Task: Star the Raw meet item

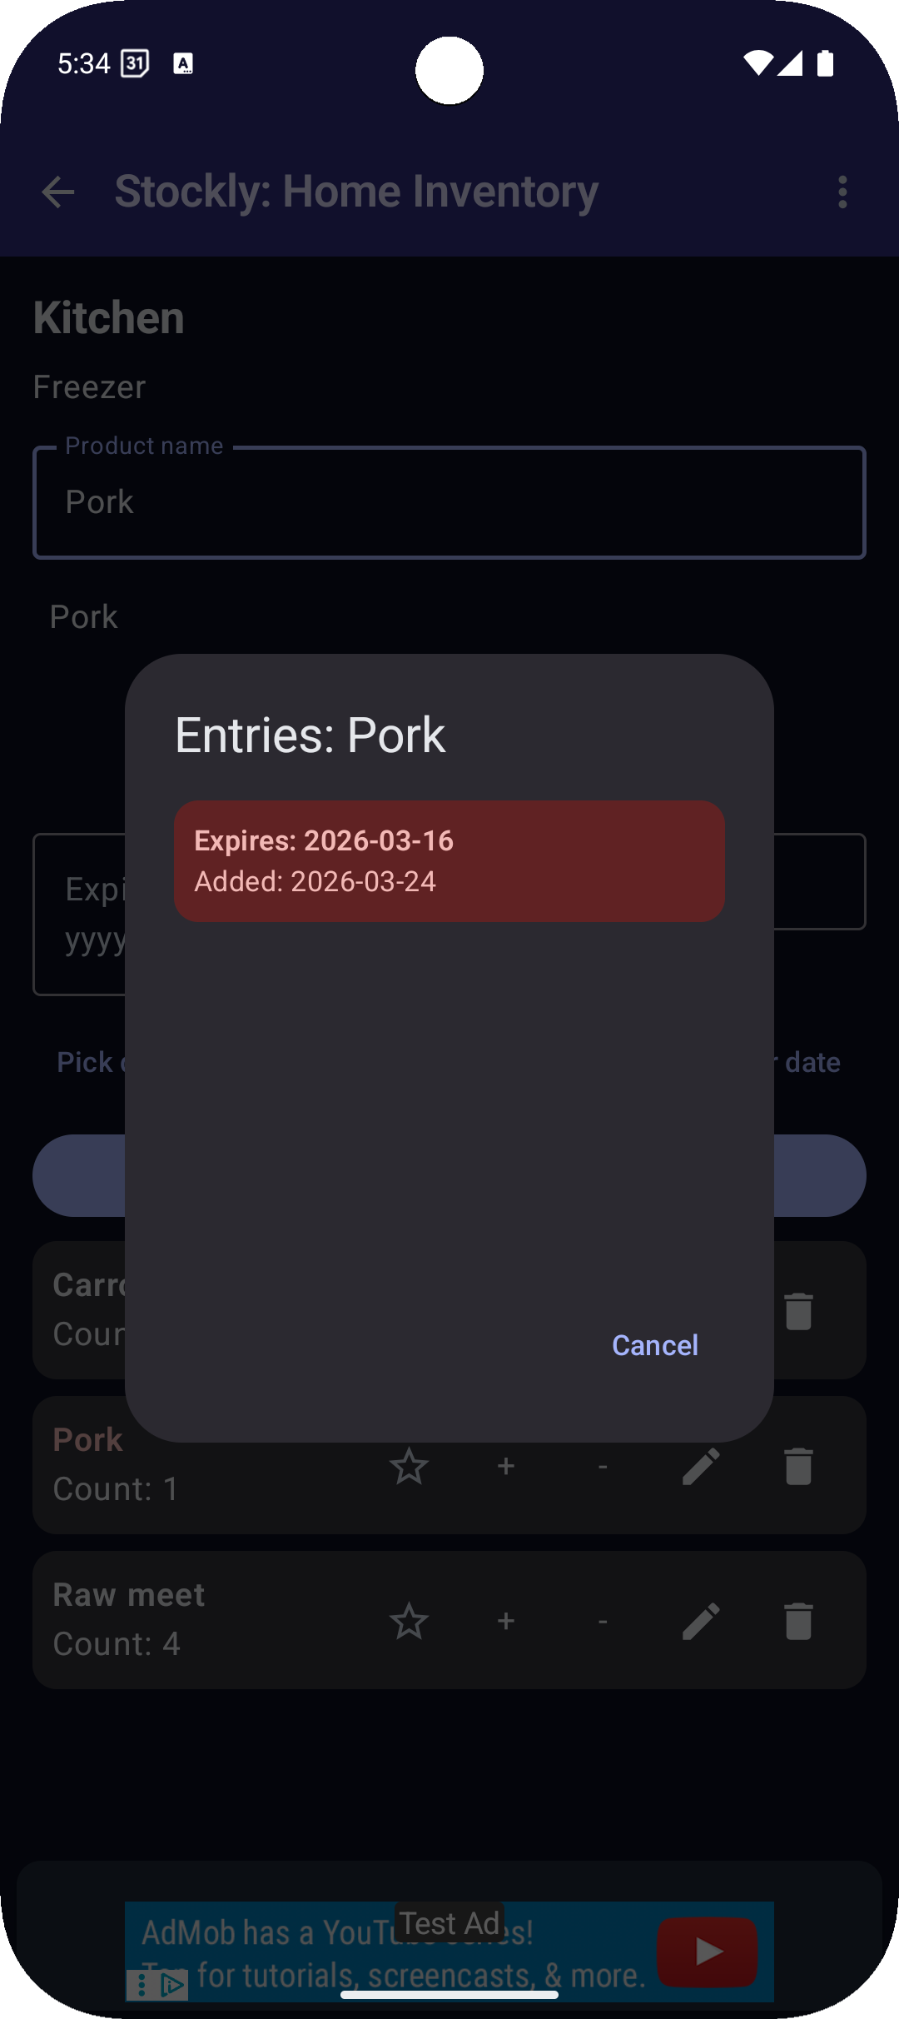Action: (x=410, y=1621)
